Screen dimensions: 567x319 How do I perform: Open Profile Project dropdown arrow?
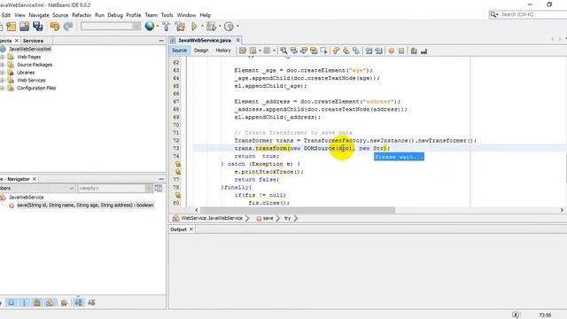pos(237,26)
